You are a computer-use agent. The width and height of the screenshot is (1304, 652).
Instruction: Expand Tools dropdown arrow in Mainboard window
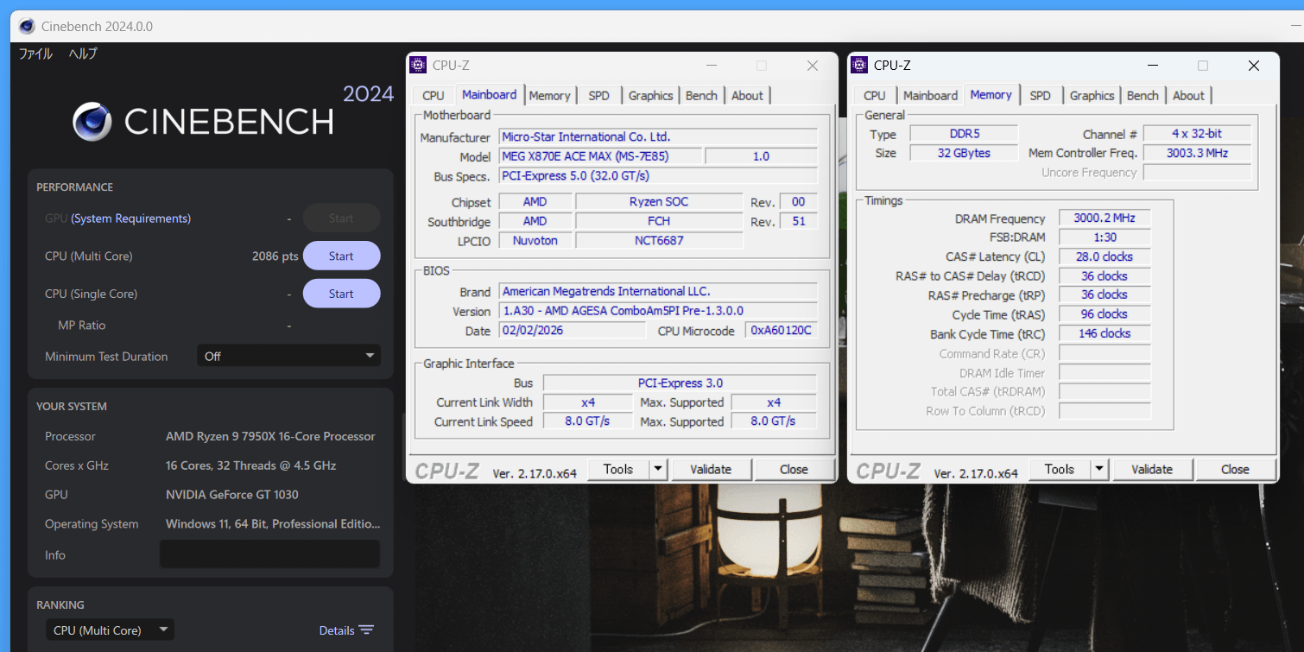point(658,469)
